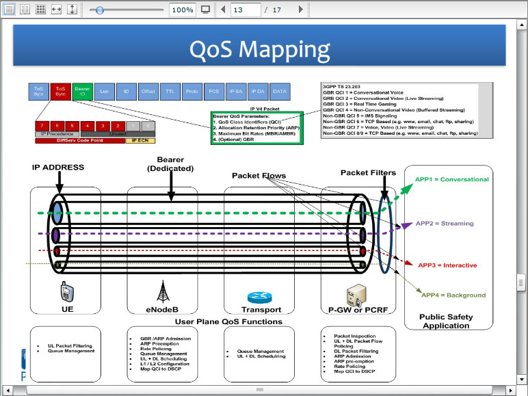Image resolution: width=528 pixels, height=396 pixels.
Task: Click the vertical scrollbar down arrow
Action: [521, 379]
